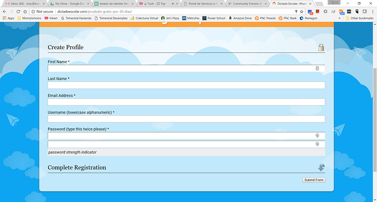The height and width of the screenshot is (202, 377).
Task: Open the Amazon Drive bookmark
Action: (240, 18)
